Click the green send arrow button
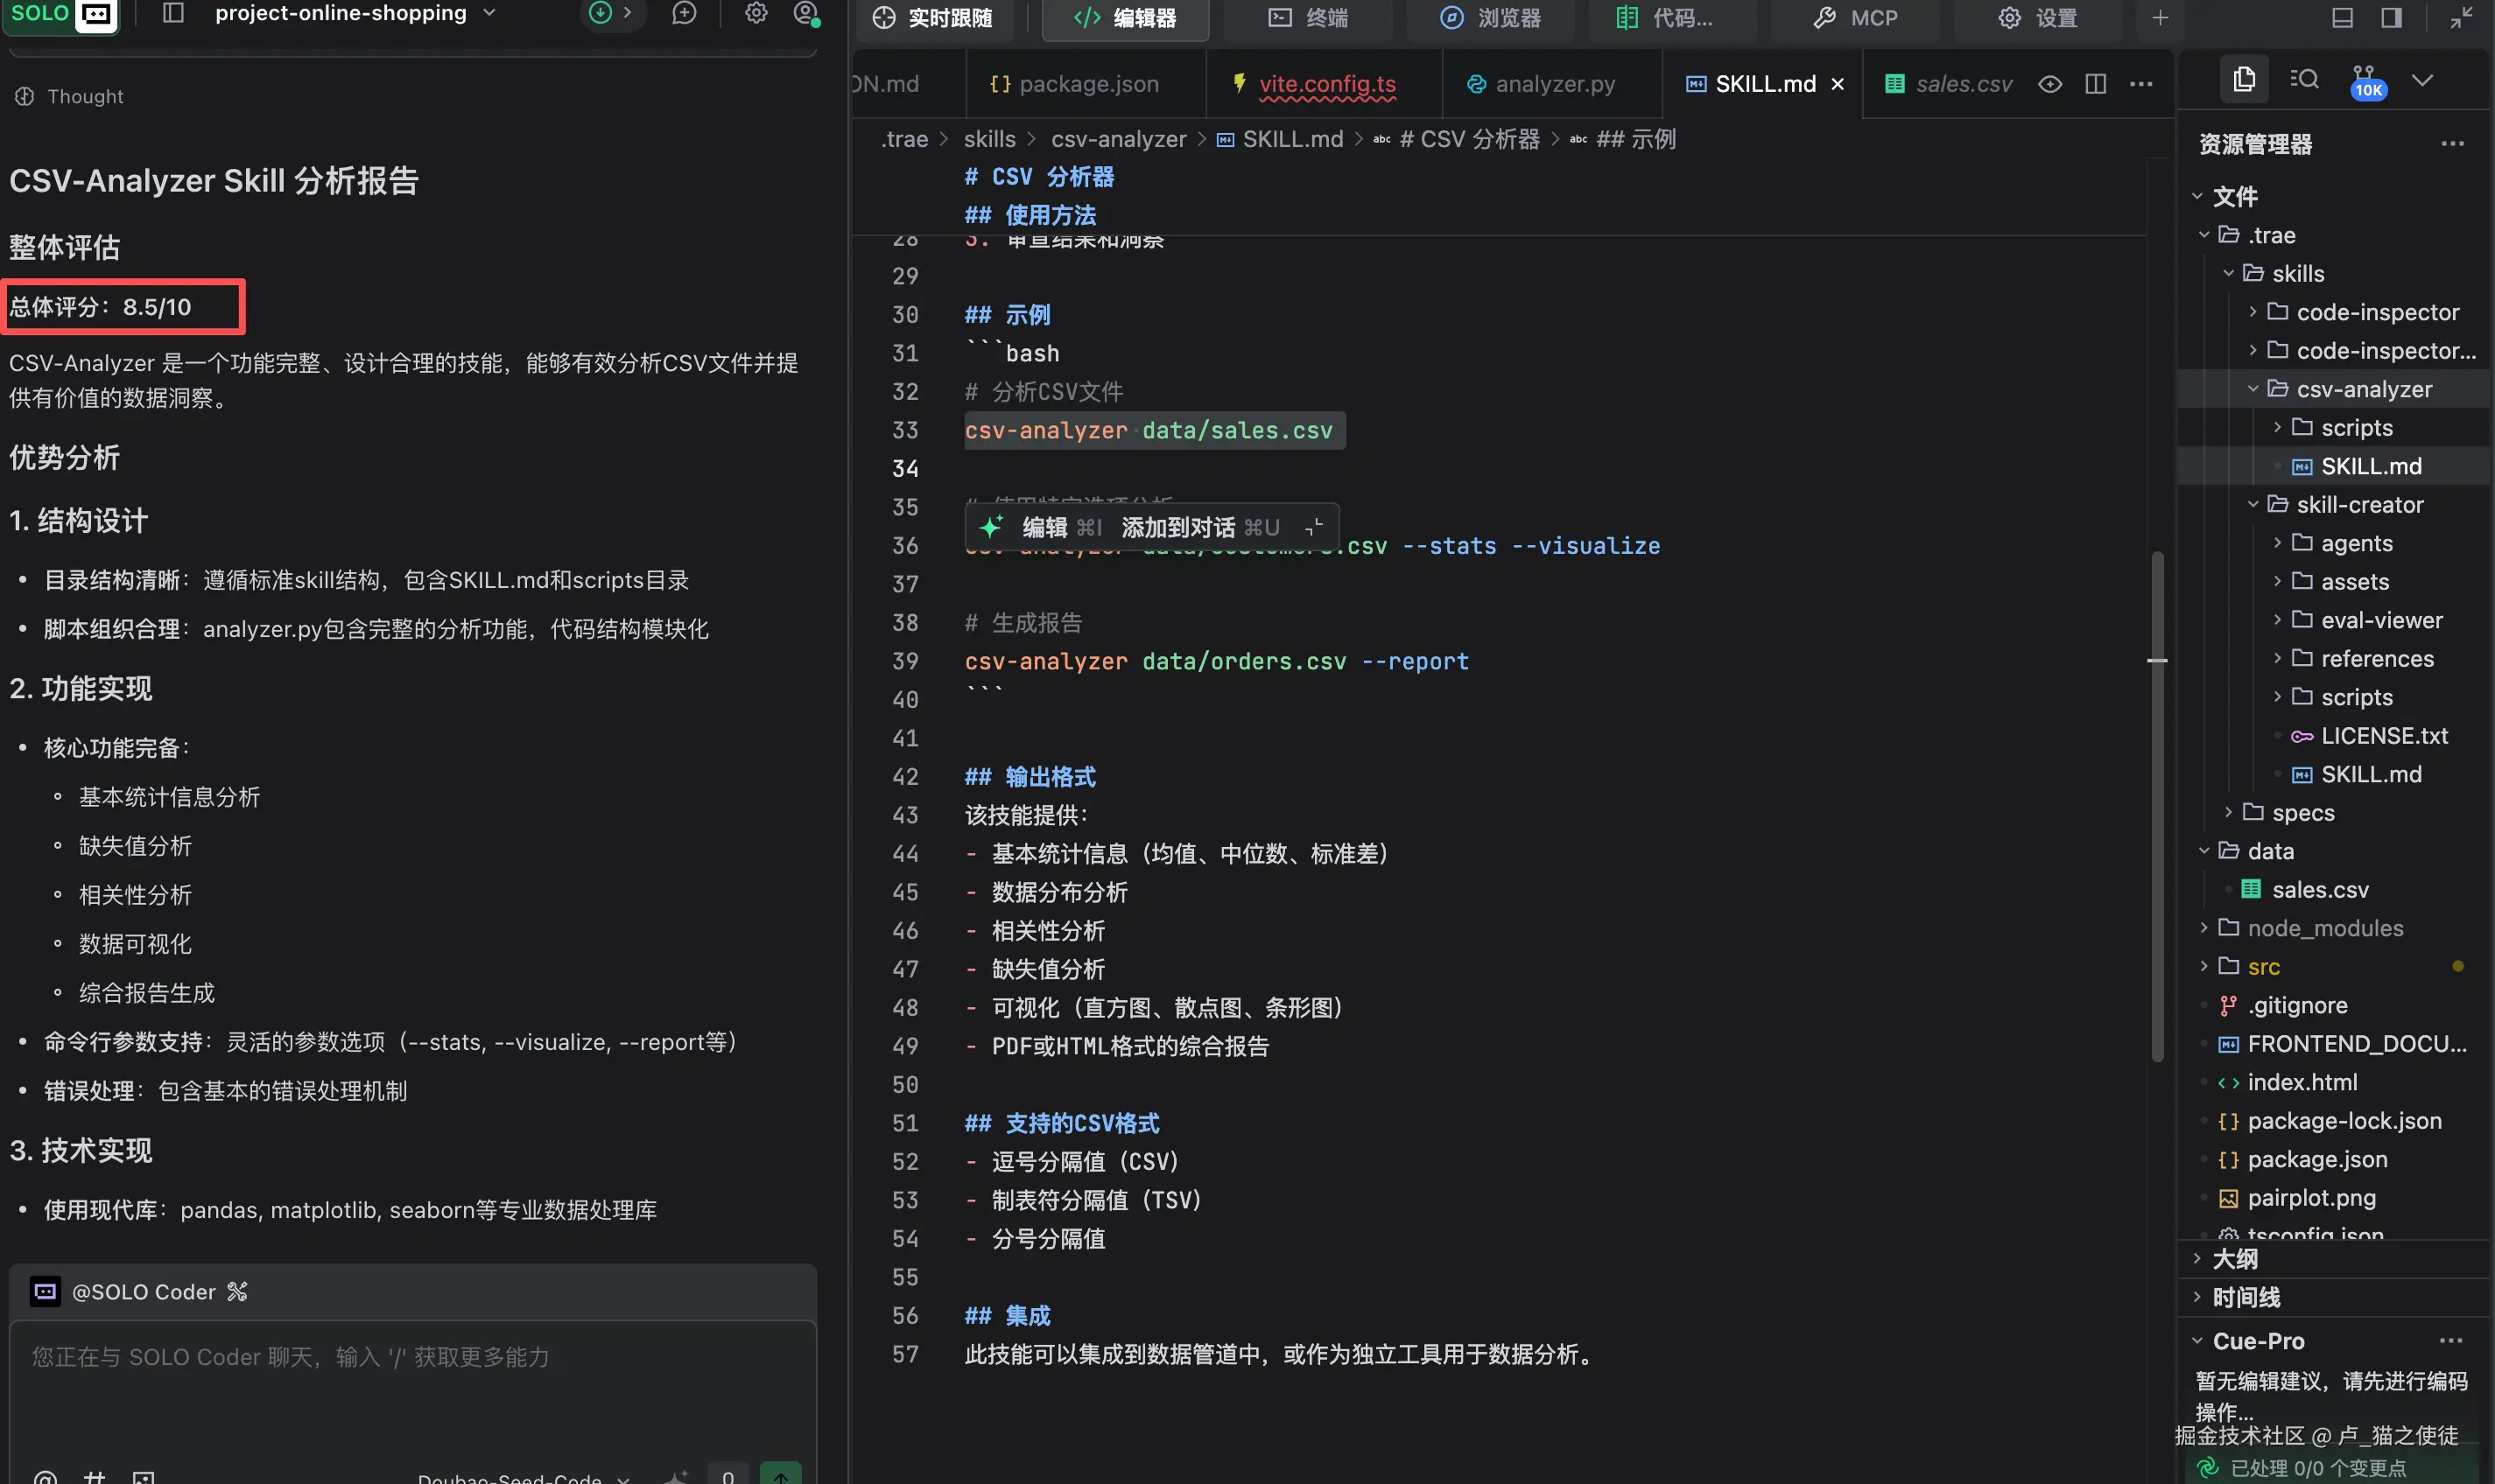Image resolution: width=2495 pixels, height=1484 pixels. [780, 1475]
